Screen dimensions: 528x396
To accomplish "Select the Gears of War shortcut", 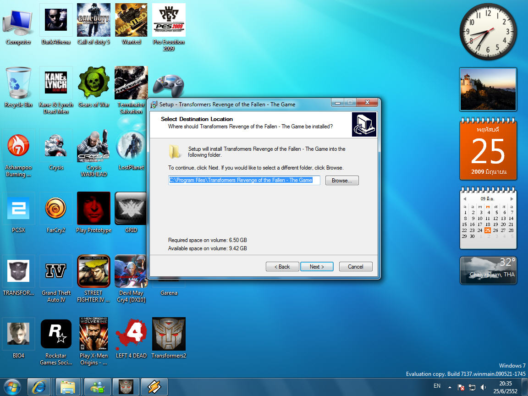I will (93, 87).
